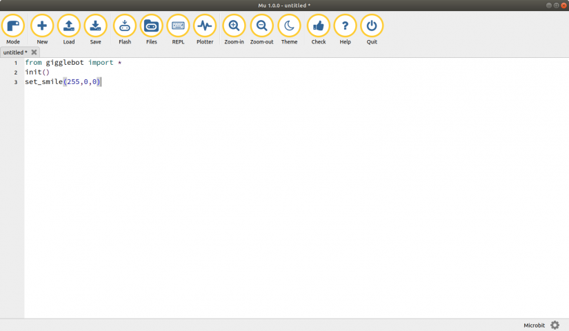Select the untitled tab
Screen dimensions: 569x331
(x=14, y=52)
